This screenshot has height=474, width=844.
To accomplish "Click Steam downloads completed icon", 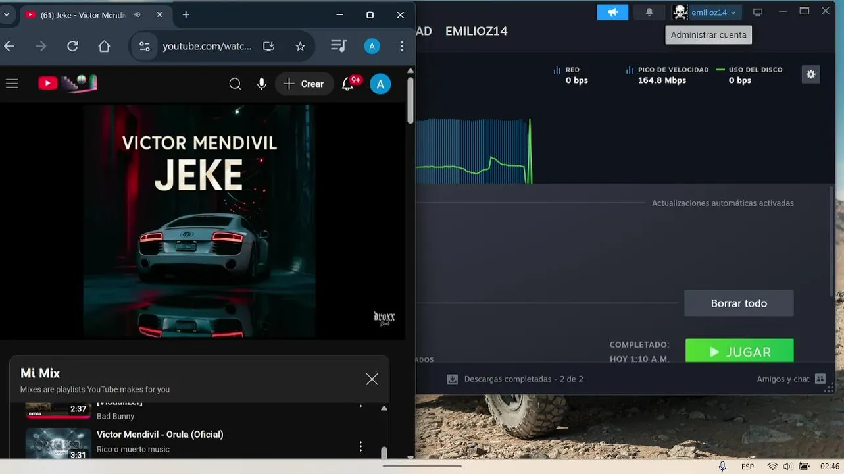I will 452,379.
